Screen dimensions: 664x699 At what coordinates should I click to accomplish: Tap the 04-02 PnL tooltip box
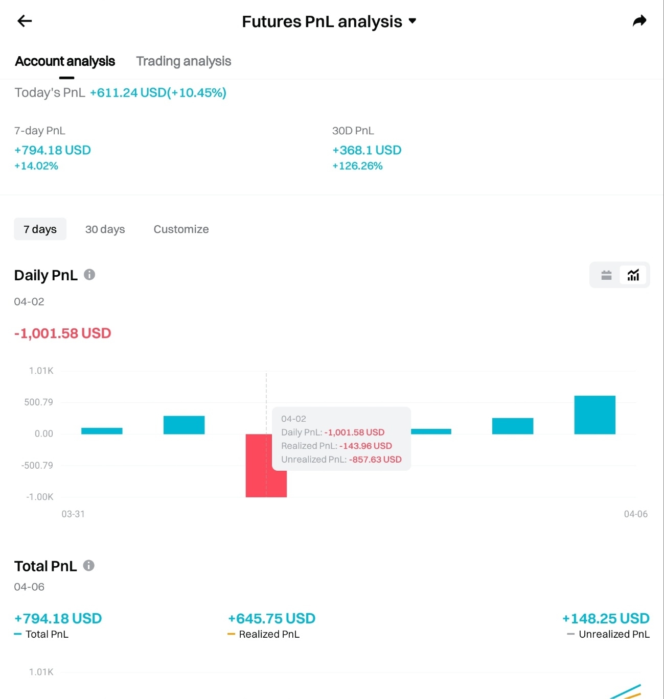341,439
